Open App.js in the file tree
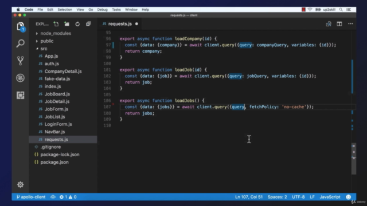 pyautogui.click(x=51, y=56)
